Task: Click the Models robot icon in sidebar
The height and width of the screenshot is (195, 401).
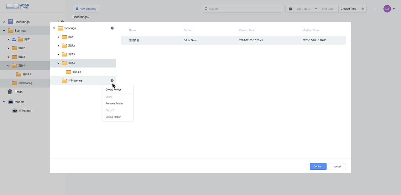Action: click(11, 102)
